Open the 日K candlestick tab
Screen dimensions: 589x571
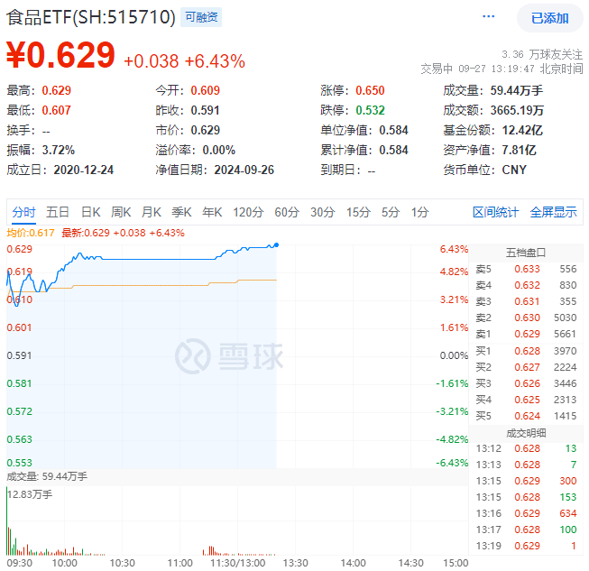pyautogui.click(x=90, y=212)
